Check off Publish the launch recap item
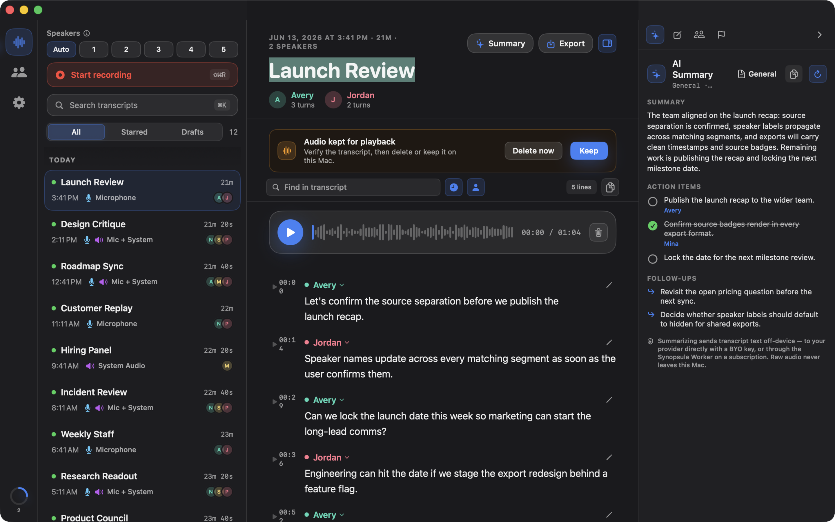This screenshot has height=522, width=835. pos(652,202)
